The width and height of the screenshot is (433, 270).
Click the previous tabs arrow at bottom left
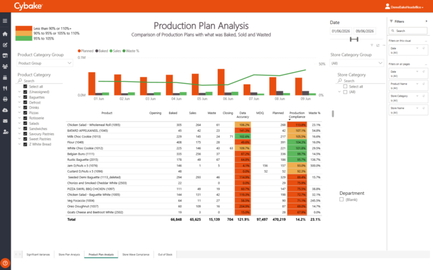16,254
